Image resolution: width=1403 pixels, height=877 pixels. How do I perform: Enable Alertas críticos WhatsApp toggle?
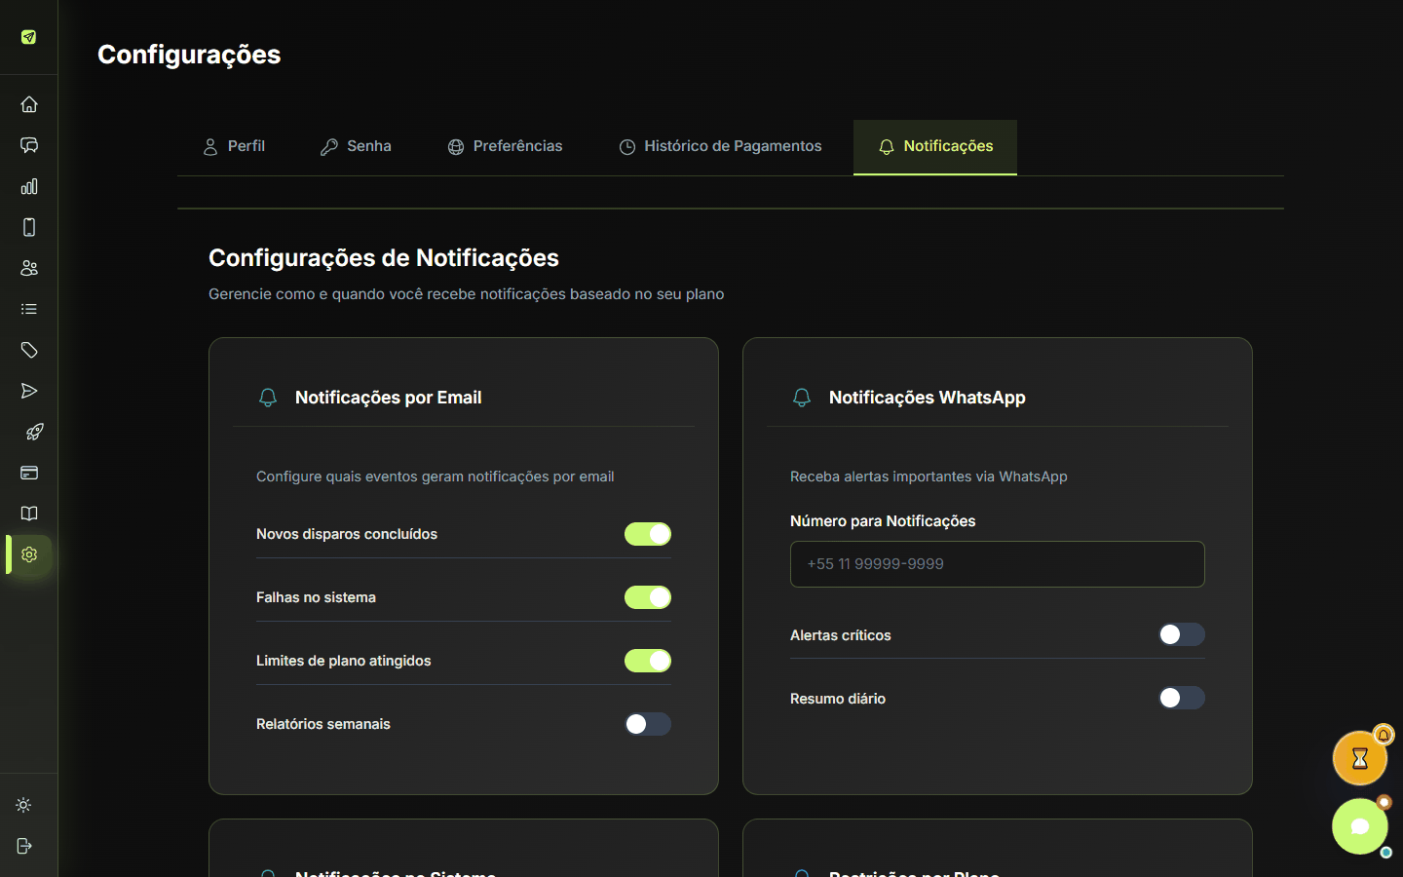pyautogui.click(x=1182, y=634)
